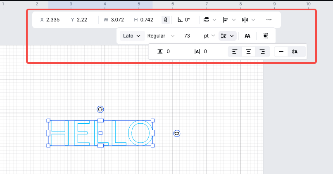
Task: Align text to the right
Action: click(262, 52)
